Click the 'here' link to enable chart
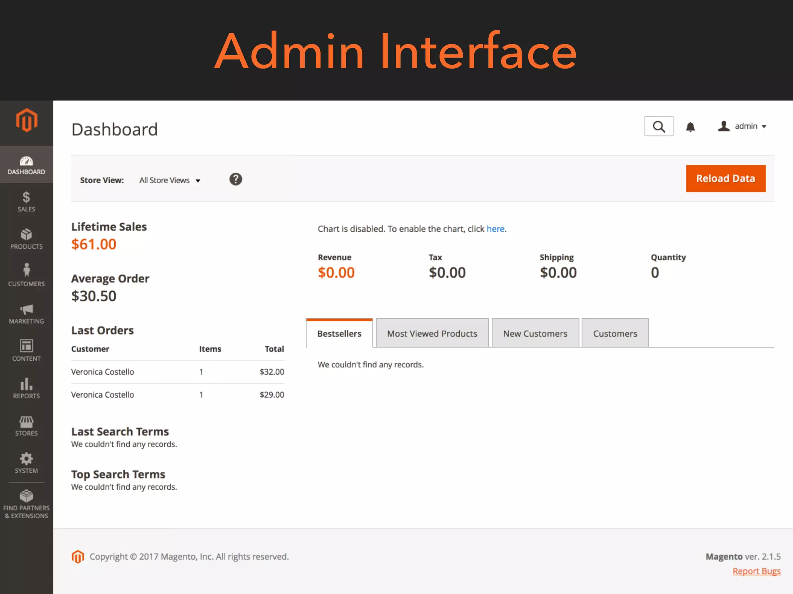 pos(495,229)
